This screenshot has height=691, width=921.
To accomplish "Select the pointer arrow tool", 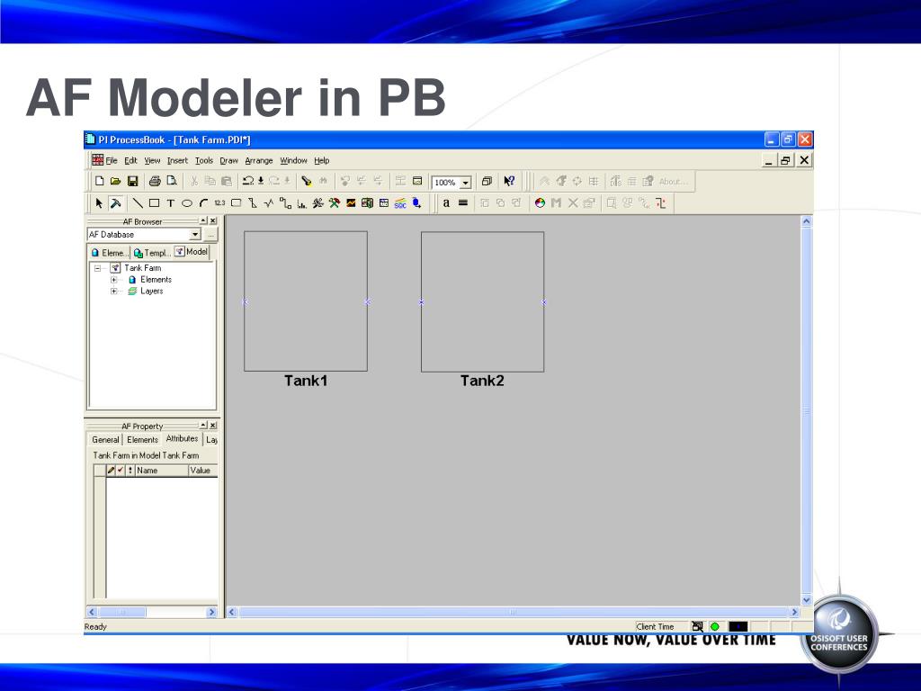I will point(99,202).
